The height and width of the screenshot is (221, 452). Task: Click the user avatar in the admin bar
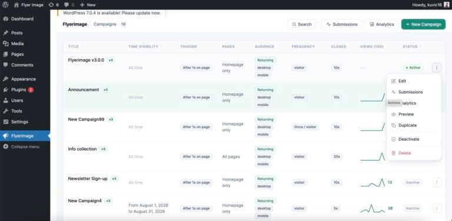tap(447, 5)
